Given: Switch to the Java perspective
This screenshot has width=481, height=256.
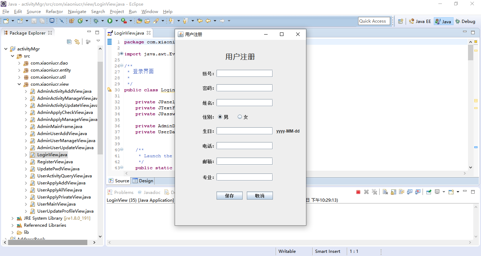Looking at the screenshot, I should 443,21.
